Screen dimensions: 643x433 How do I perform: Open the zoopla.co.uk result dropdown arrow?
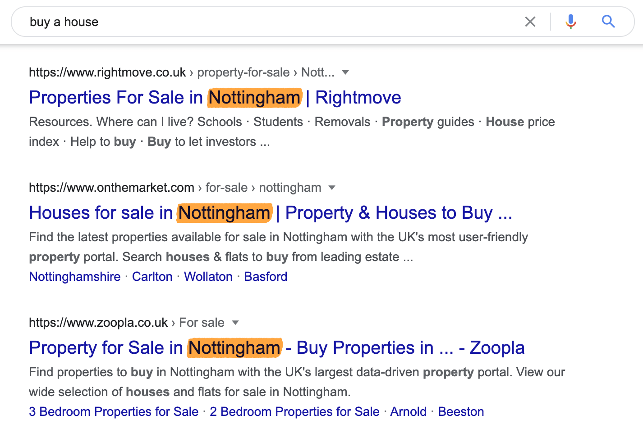click(235, 323)
